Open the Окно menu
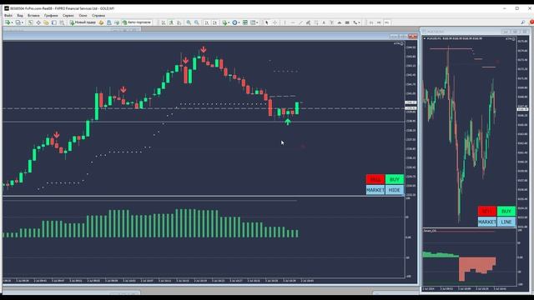Screen dimensions: 534x300 [83, 15]
